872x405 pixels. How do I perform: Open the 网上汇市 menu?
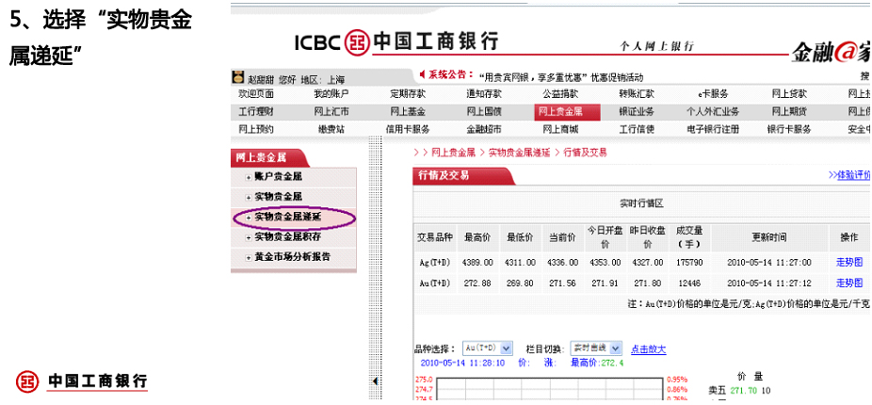pyautogui.click(x=331, y=112)
